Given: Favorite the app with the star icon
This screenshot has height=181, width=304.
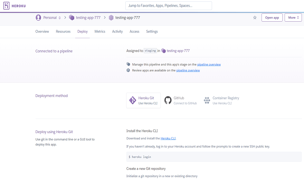Looking at the screenshot, I should (x=255, y=17).
